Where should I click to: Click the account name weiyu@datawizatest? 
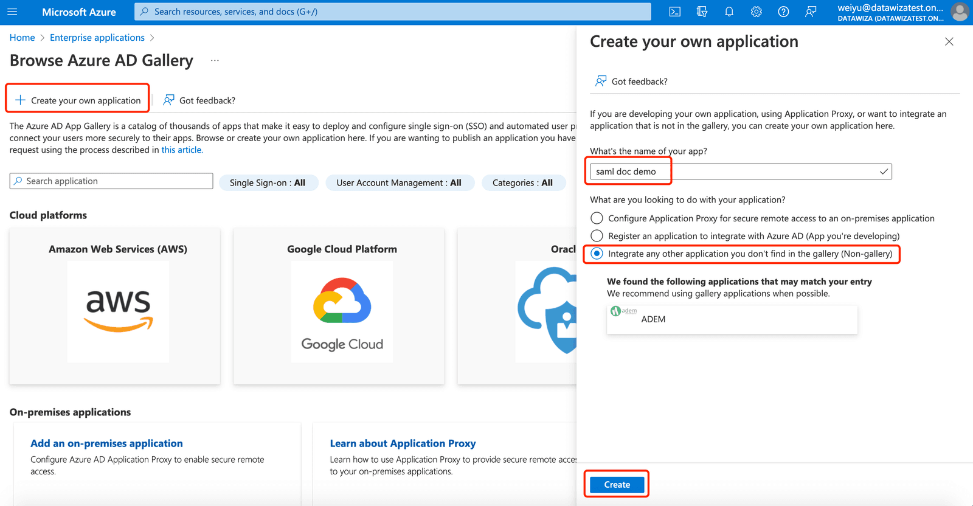890,7
